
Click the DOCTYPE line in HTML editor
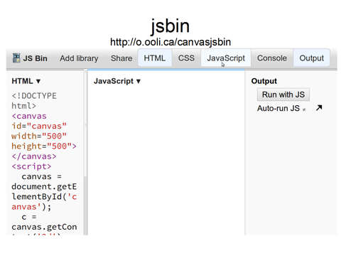pos(34,96)
